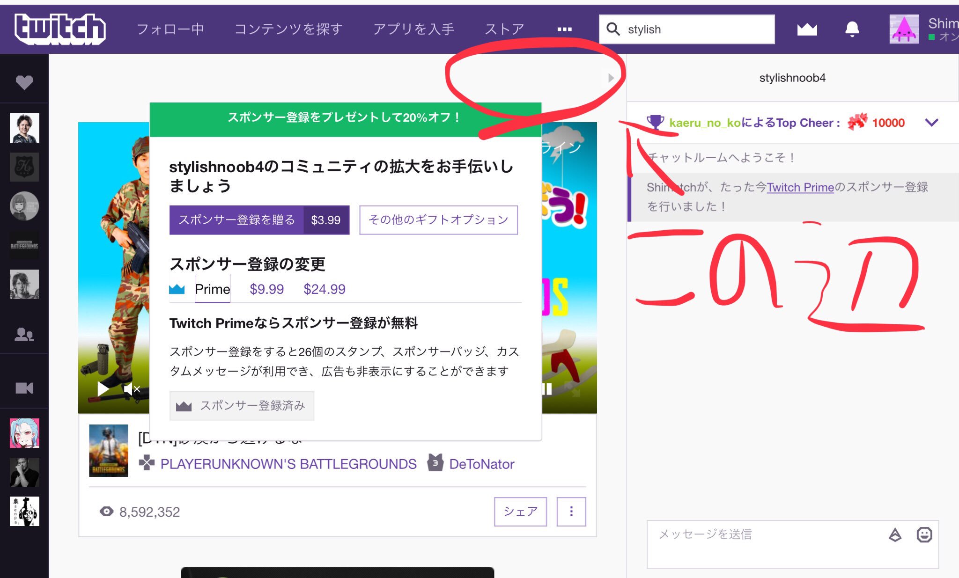Open the blue-haired anime avatar channel
Screen dimensions: 959x578
coord(24,433)
